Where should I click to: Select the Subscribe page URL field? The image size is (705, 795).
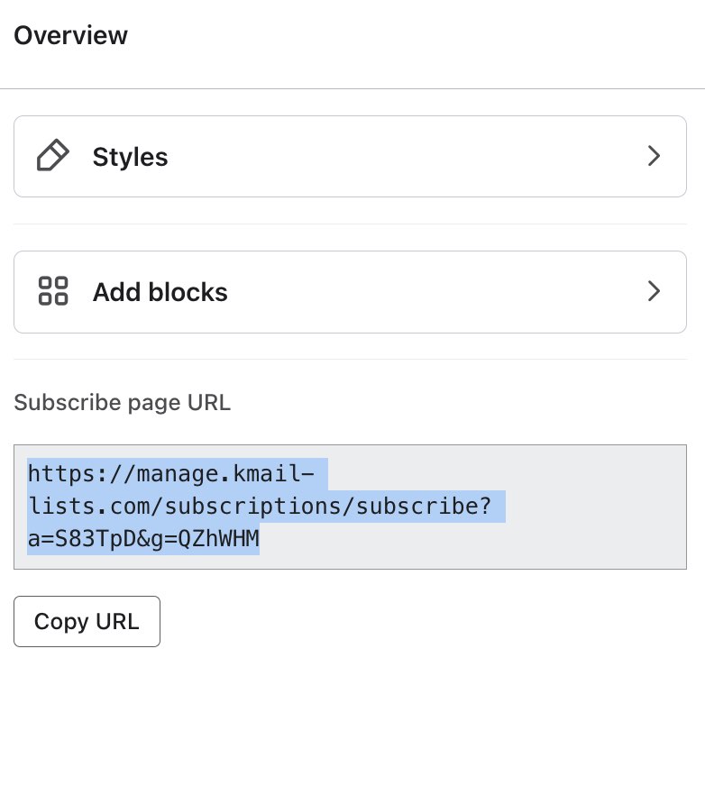pyautogui.click(x=350, y=507)
